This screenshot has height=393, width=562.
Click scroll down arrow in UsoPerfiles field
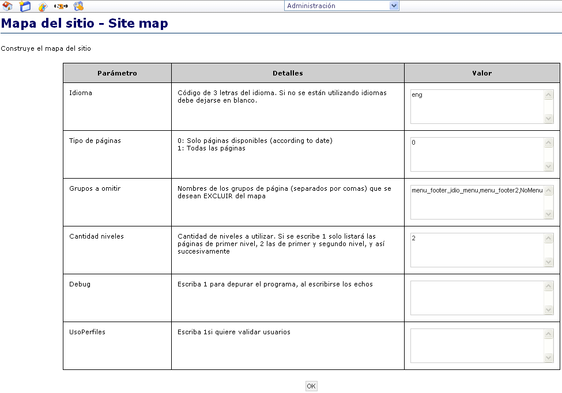pyautogui.click(x=548, y=357)
